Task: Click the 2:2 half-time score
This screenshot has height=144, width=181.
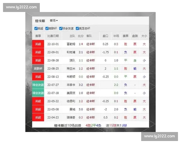Action: (116, 85)
